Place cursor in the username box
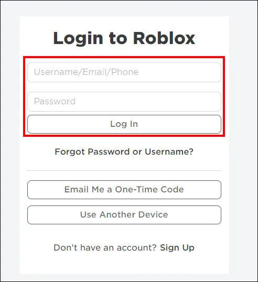258x282 pixels. (x=124, y=72)
